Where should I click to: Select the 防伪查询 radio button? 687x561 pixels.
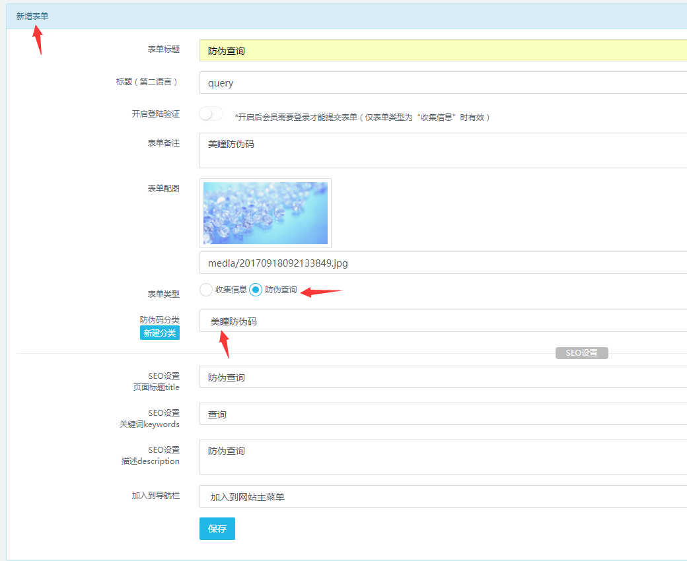[256, 290]
